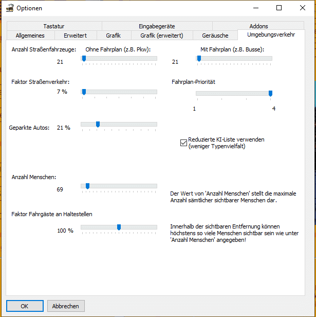Image resolution: width=316 pixels, height=317 pixels.
Task: Open the Erweitert tab
Action: (x=75, y=36)
